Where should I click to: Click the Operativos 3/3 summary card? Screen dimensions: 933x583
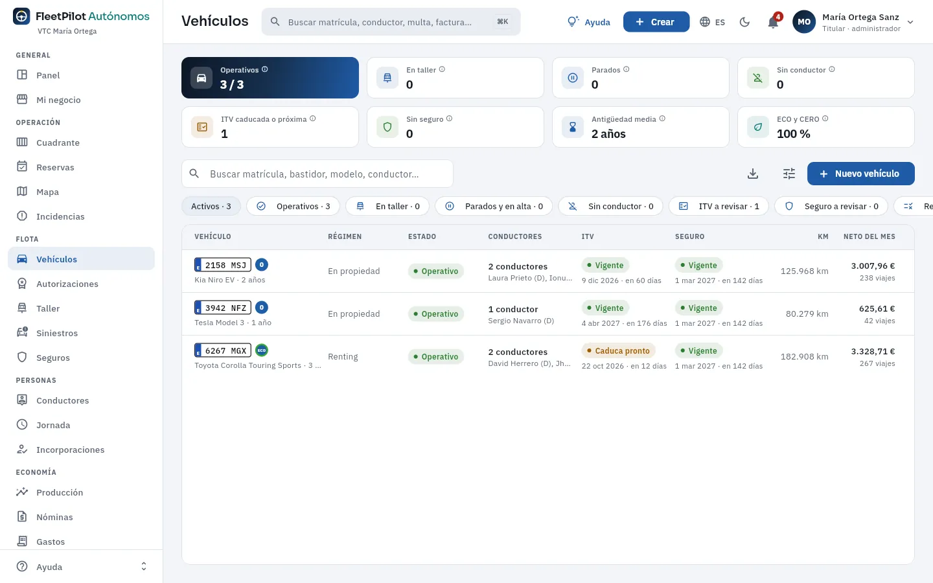coord(270,78)
